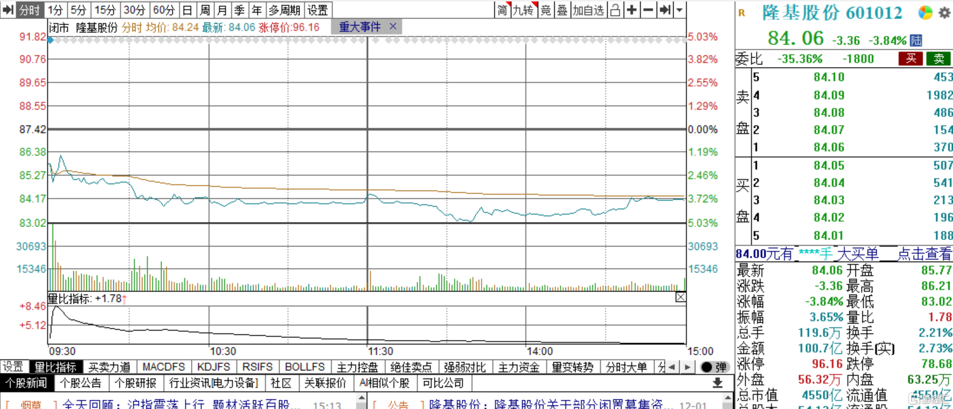Open the AI相似个股 tab
953x409 pixels.
click(384, 383)
